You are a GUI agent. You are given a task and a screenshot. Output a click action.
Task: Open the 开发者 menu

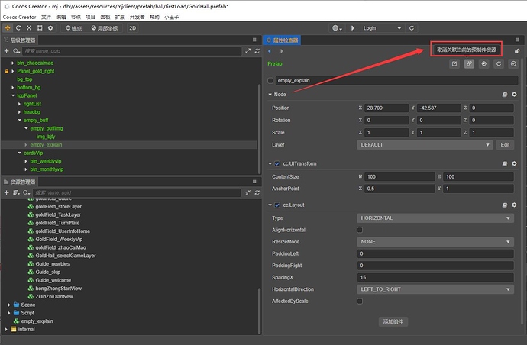(x=137, y=17)
